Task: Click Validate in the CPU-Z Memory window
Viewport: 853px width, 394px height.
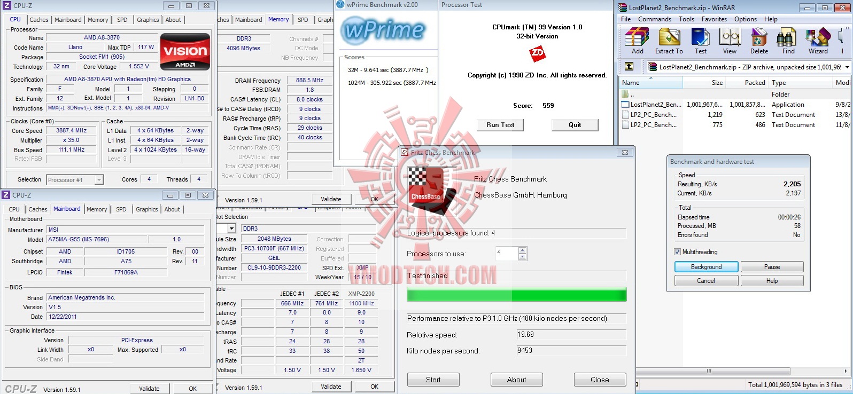Action: [x=331, y=199]
